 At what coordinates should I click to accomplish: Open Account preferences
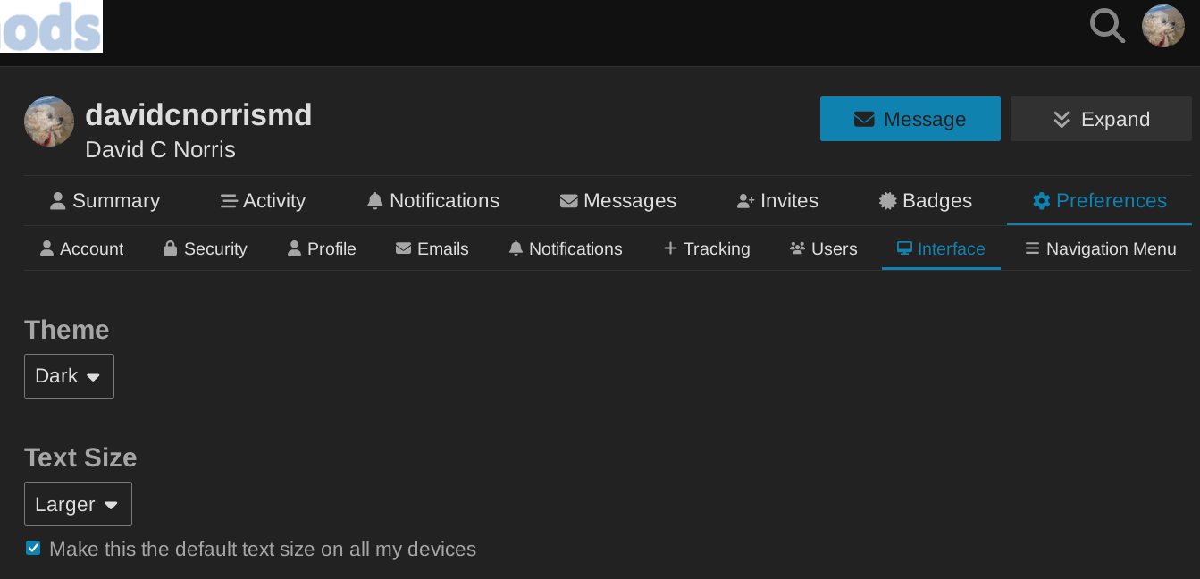pyautogui.click(x=81, y=249)
